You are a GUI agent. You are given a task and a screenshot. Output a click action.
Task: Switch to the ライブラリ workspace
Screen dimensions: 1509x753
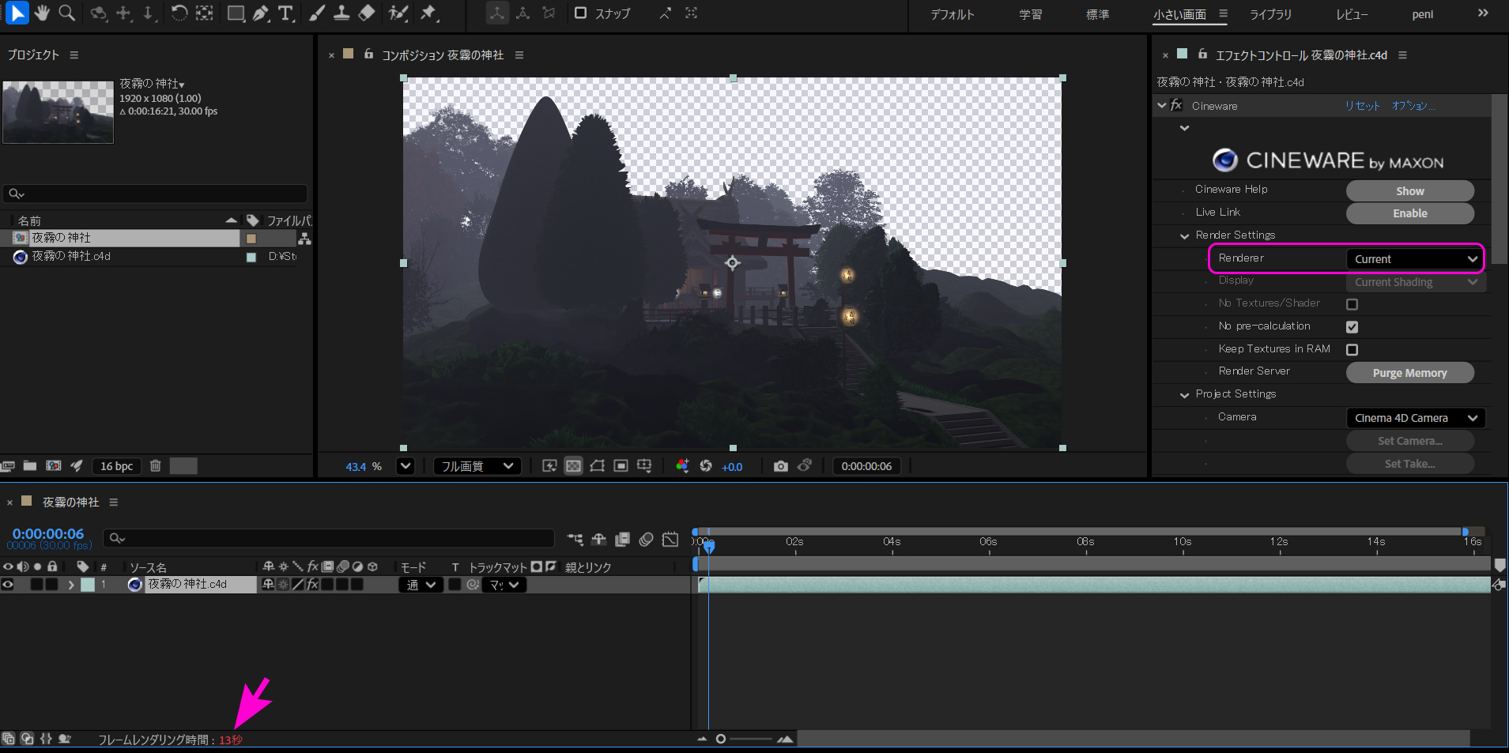point(1270,14)
